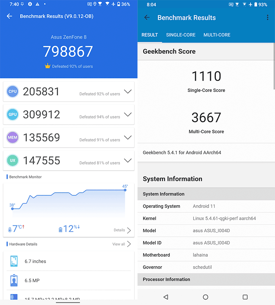
Task: Tap the UX score badge icon
Action: coord(13,161)
